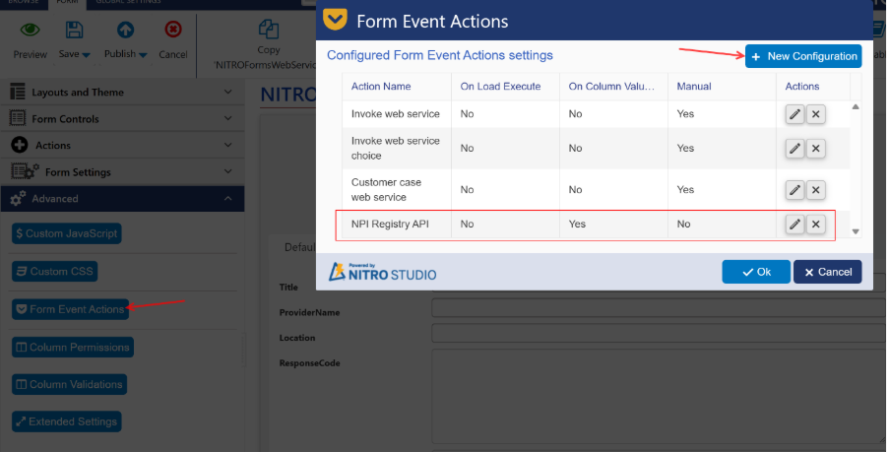Delete the Invoke web service choice action
Viewport: 889px width, 452px height.
816,149
